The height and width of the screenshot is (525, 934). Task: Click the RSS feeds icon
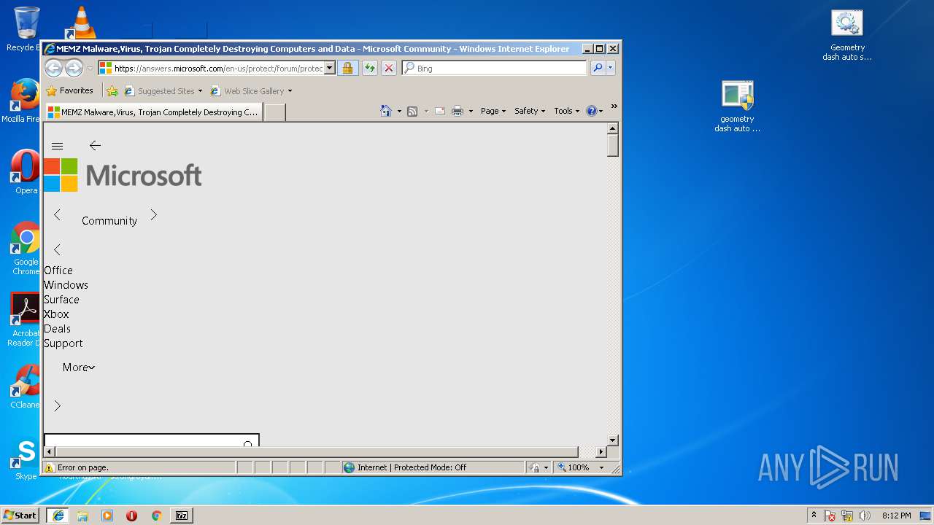(x=412, y=111)
